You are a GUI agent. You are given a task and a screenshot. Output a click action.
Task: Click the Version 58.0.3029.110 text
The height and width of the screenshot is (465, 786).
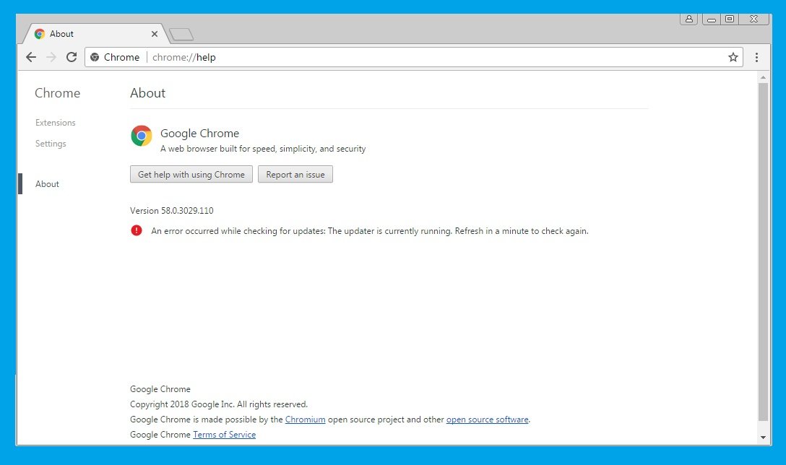coord(171,210)
